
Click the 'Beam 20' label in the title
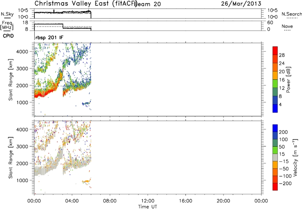coord(148,4)
